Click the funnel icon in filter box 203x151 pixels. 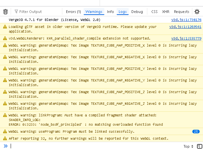[x=16, y=12]
